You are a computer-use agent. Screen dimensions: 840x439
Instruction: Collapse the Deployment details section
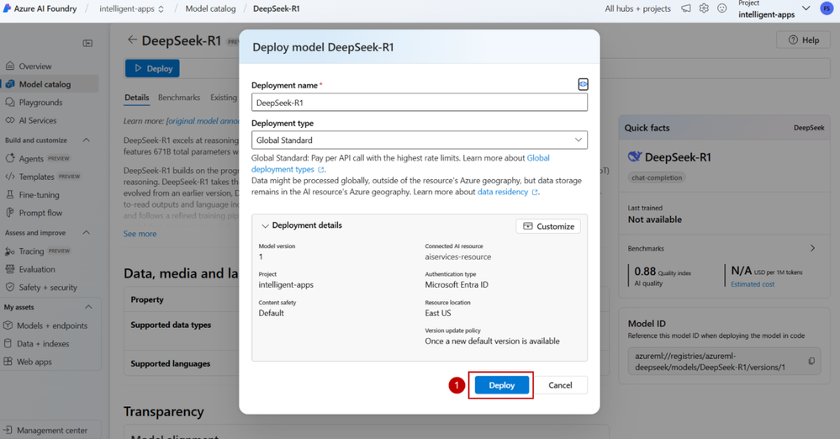point(265,225)
